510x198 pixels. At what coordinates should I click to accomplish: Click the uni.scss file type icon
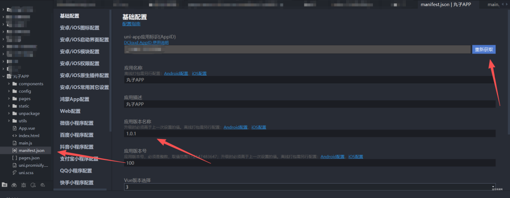pyautogui.click(x=14, y=173)
